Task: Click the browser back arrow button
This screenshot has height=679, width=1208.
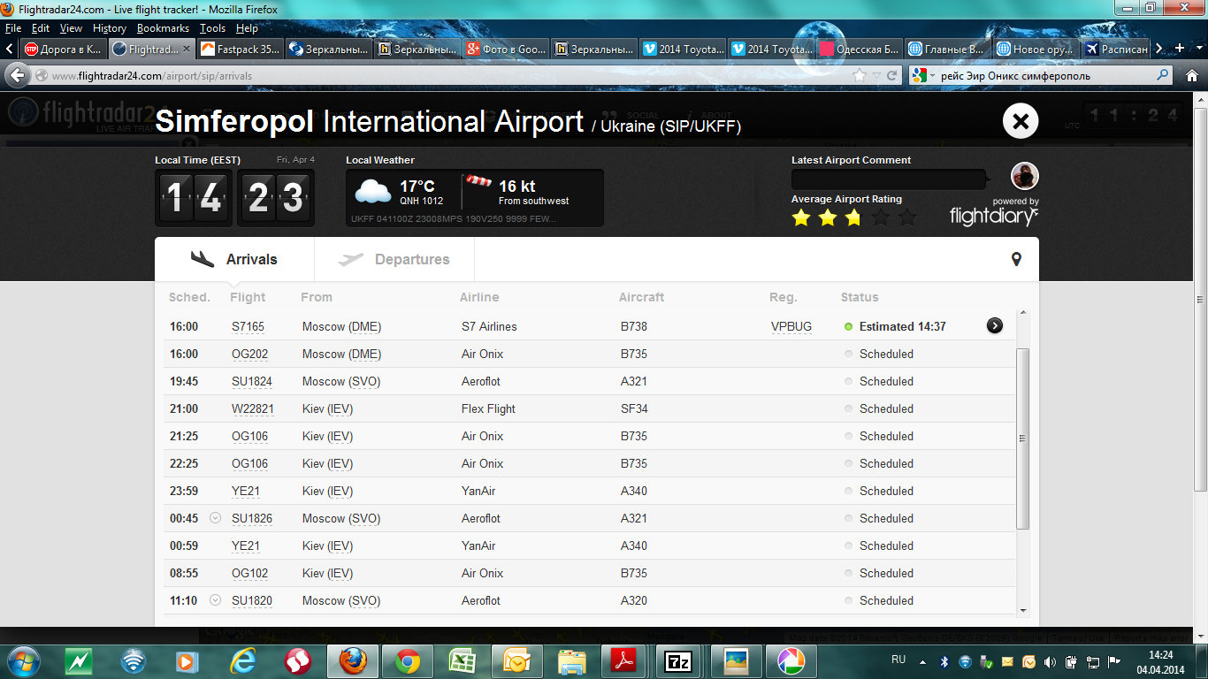Action: (18, 76)
